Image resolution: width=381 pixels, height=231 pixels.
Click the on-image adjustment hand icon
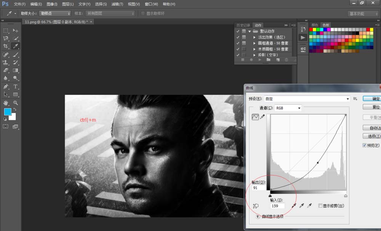coord(255,206)
